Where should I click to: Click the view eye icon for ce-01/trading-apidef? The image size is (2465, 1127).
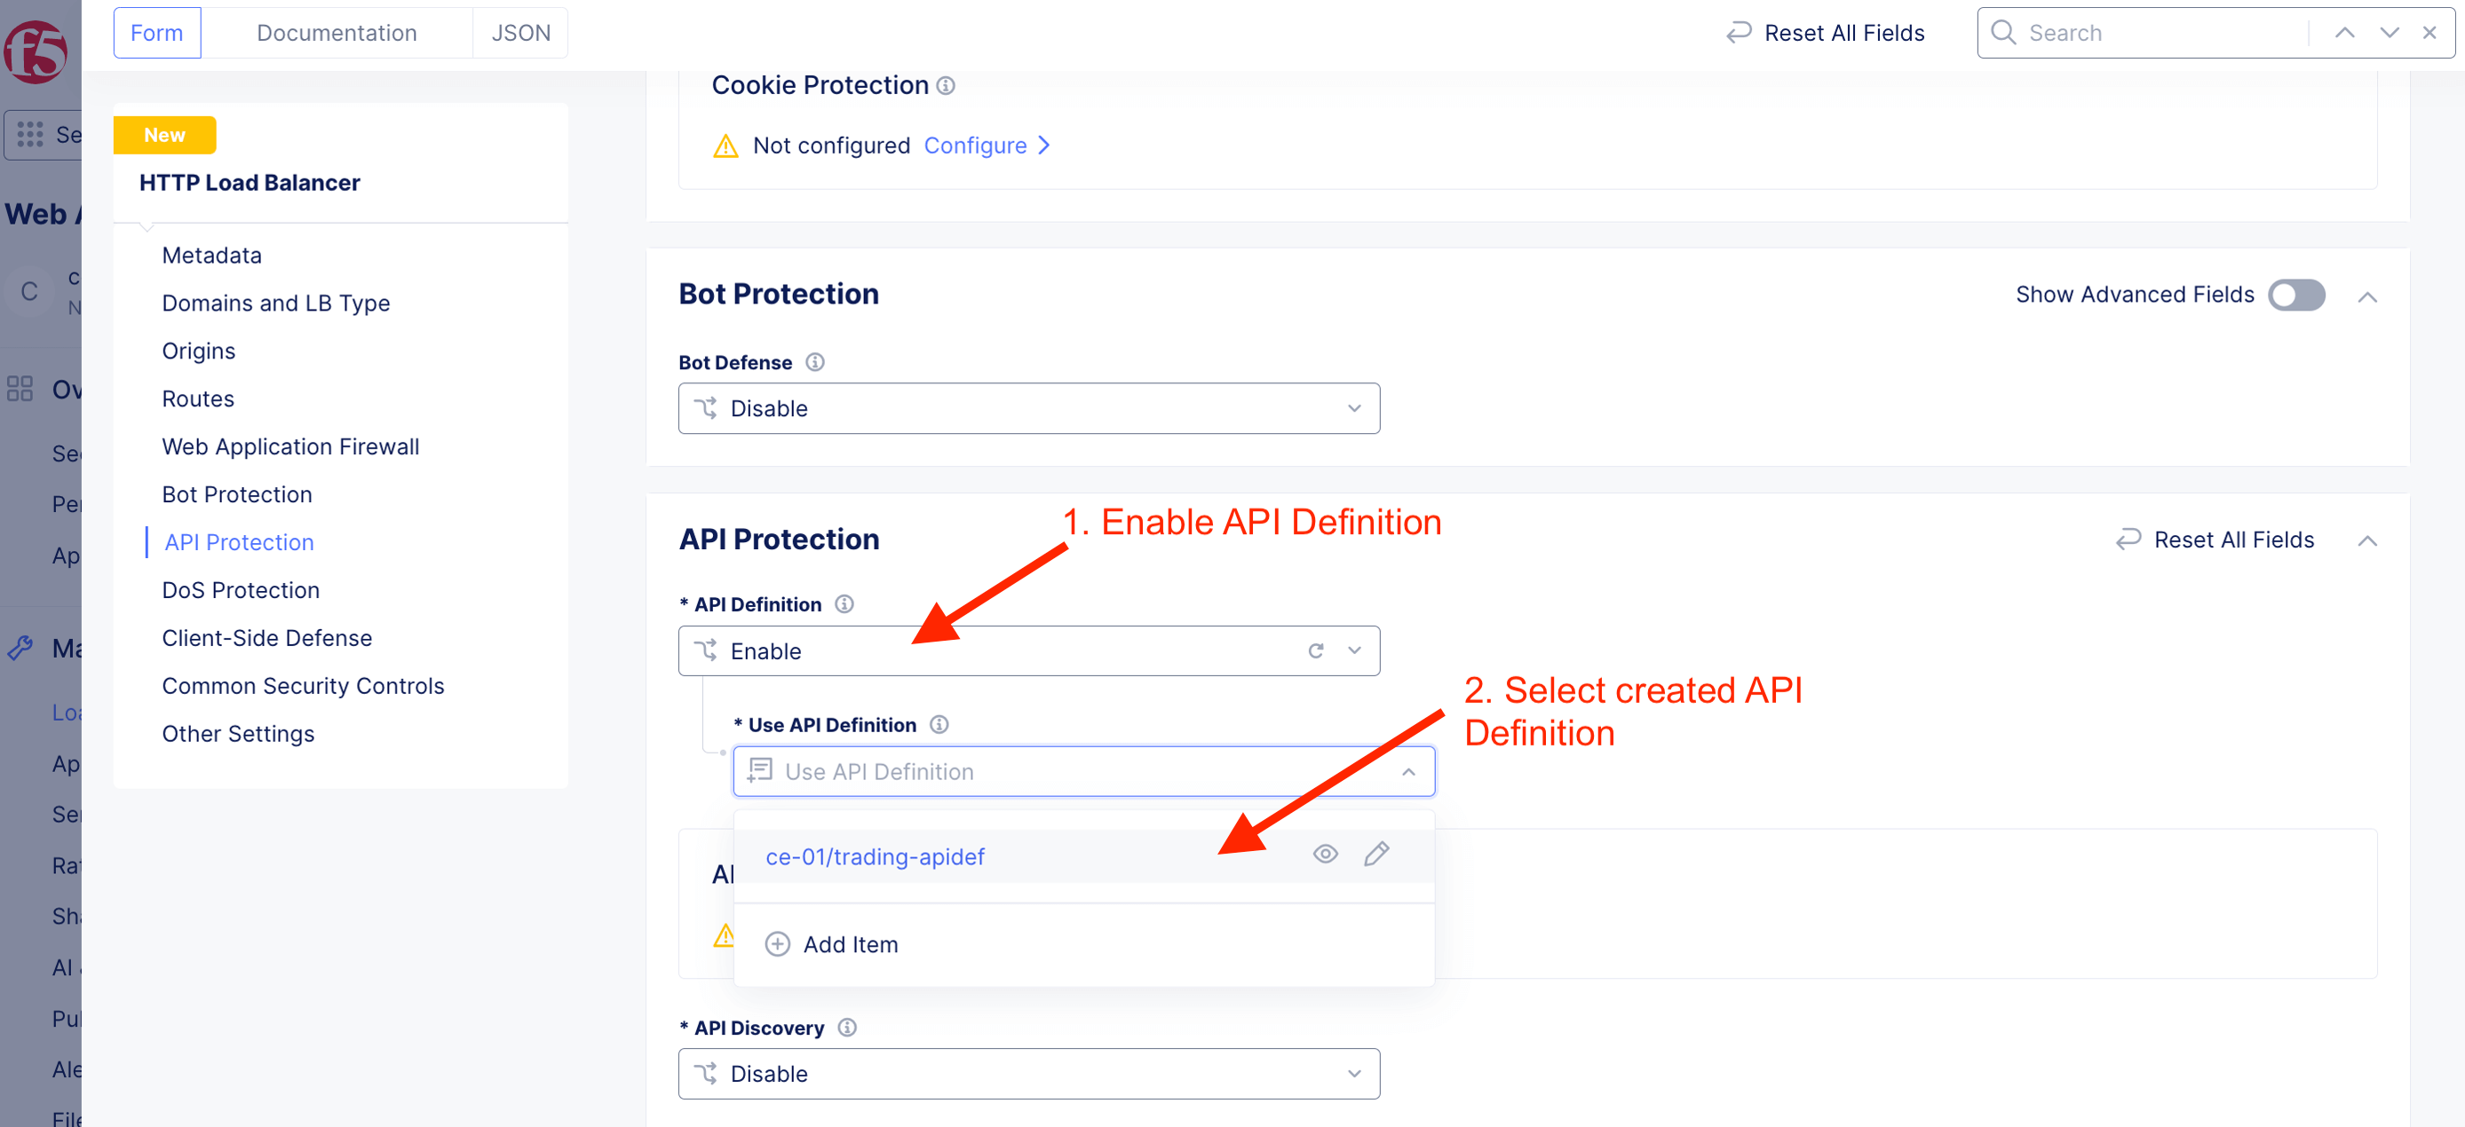click(1326, 854)
